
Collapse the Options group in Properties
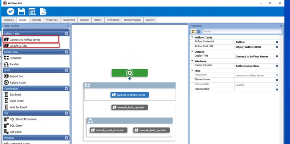[x=192, y=52]
